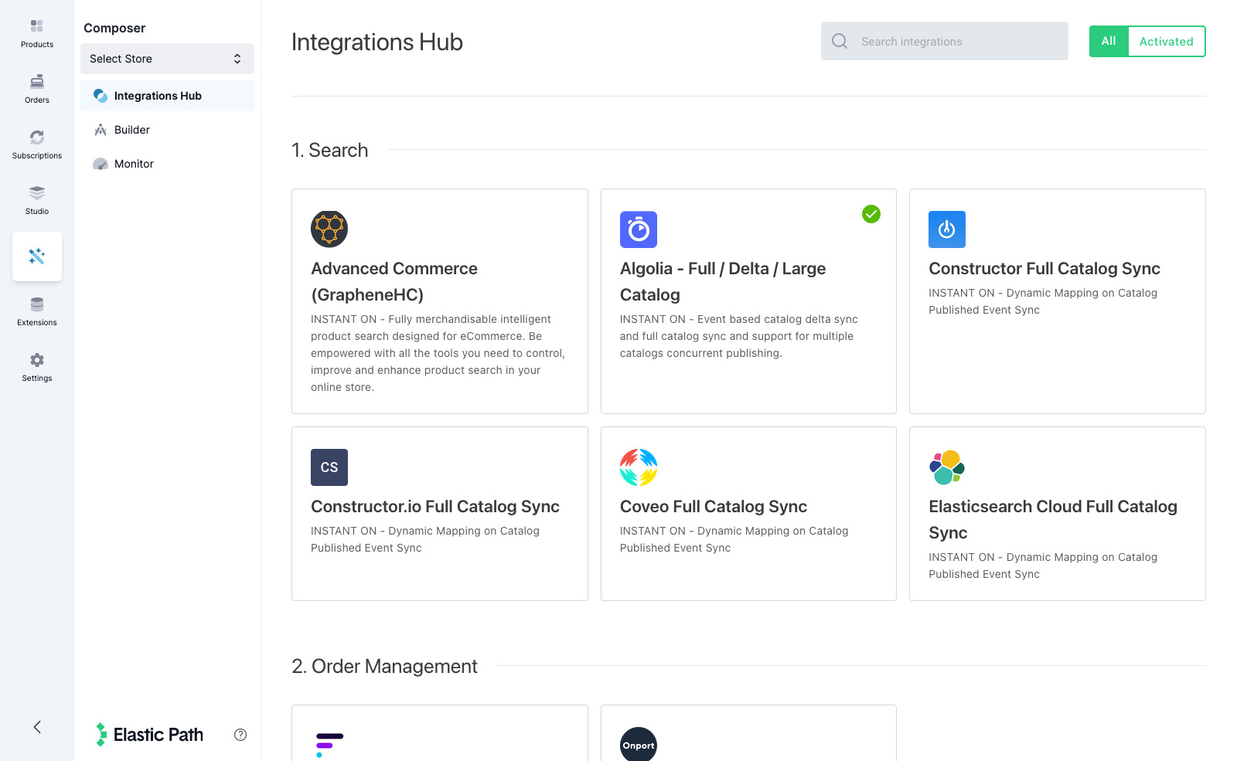Show all integrations with All toggle
The image size is (1237, 761).
(1109, 42)
